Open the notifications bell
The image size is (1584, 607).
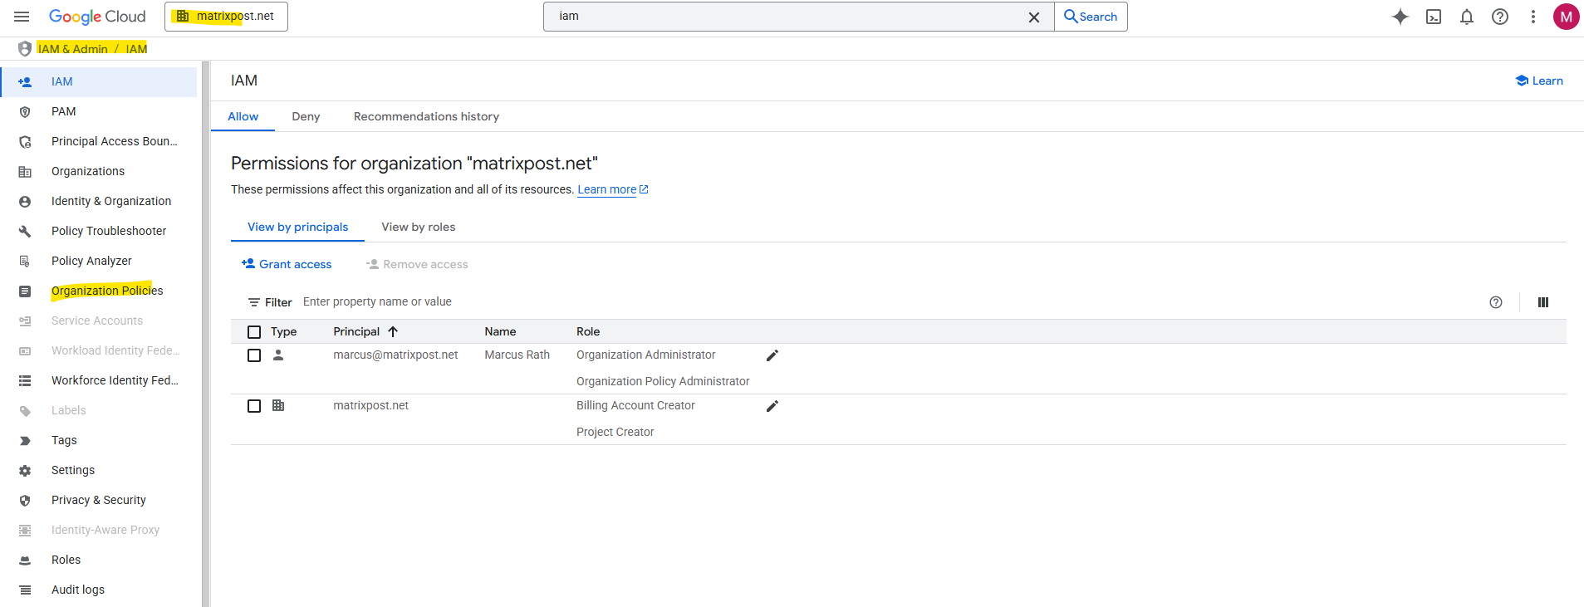point(1466,17)
